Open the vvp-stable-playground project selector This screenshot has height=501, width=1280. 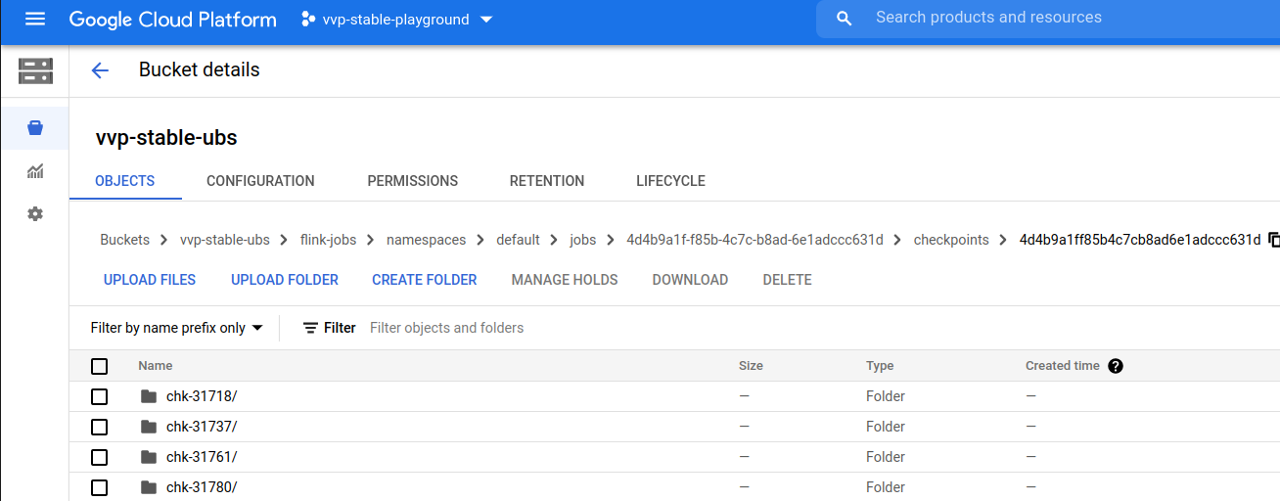397,20
